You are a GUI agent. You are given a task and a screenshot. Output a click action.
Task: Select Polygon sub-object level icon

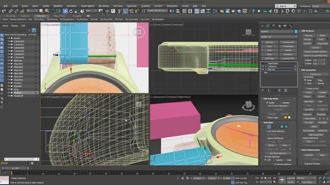[282, 127]
